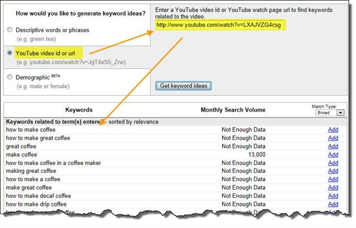Open the Match Type Broad dropdown
356x228 pixels.
330,112
